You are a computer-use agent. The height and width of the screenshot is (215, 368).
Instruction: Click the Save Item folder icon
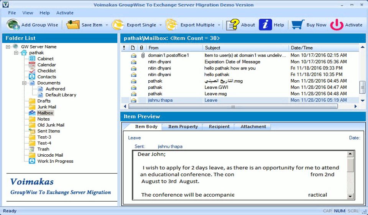[73, 25]
